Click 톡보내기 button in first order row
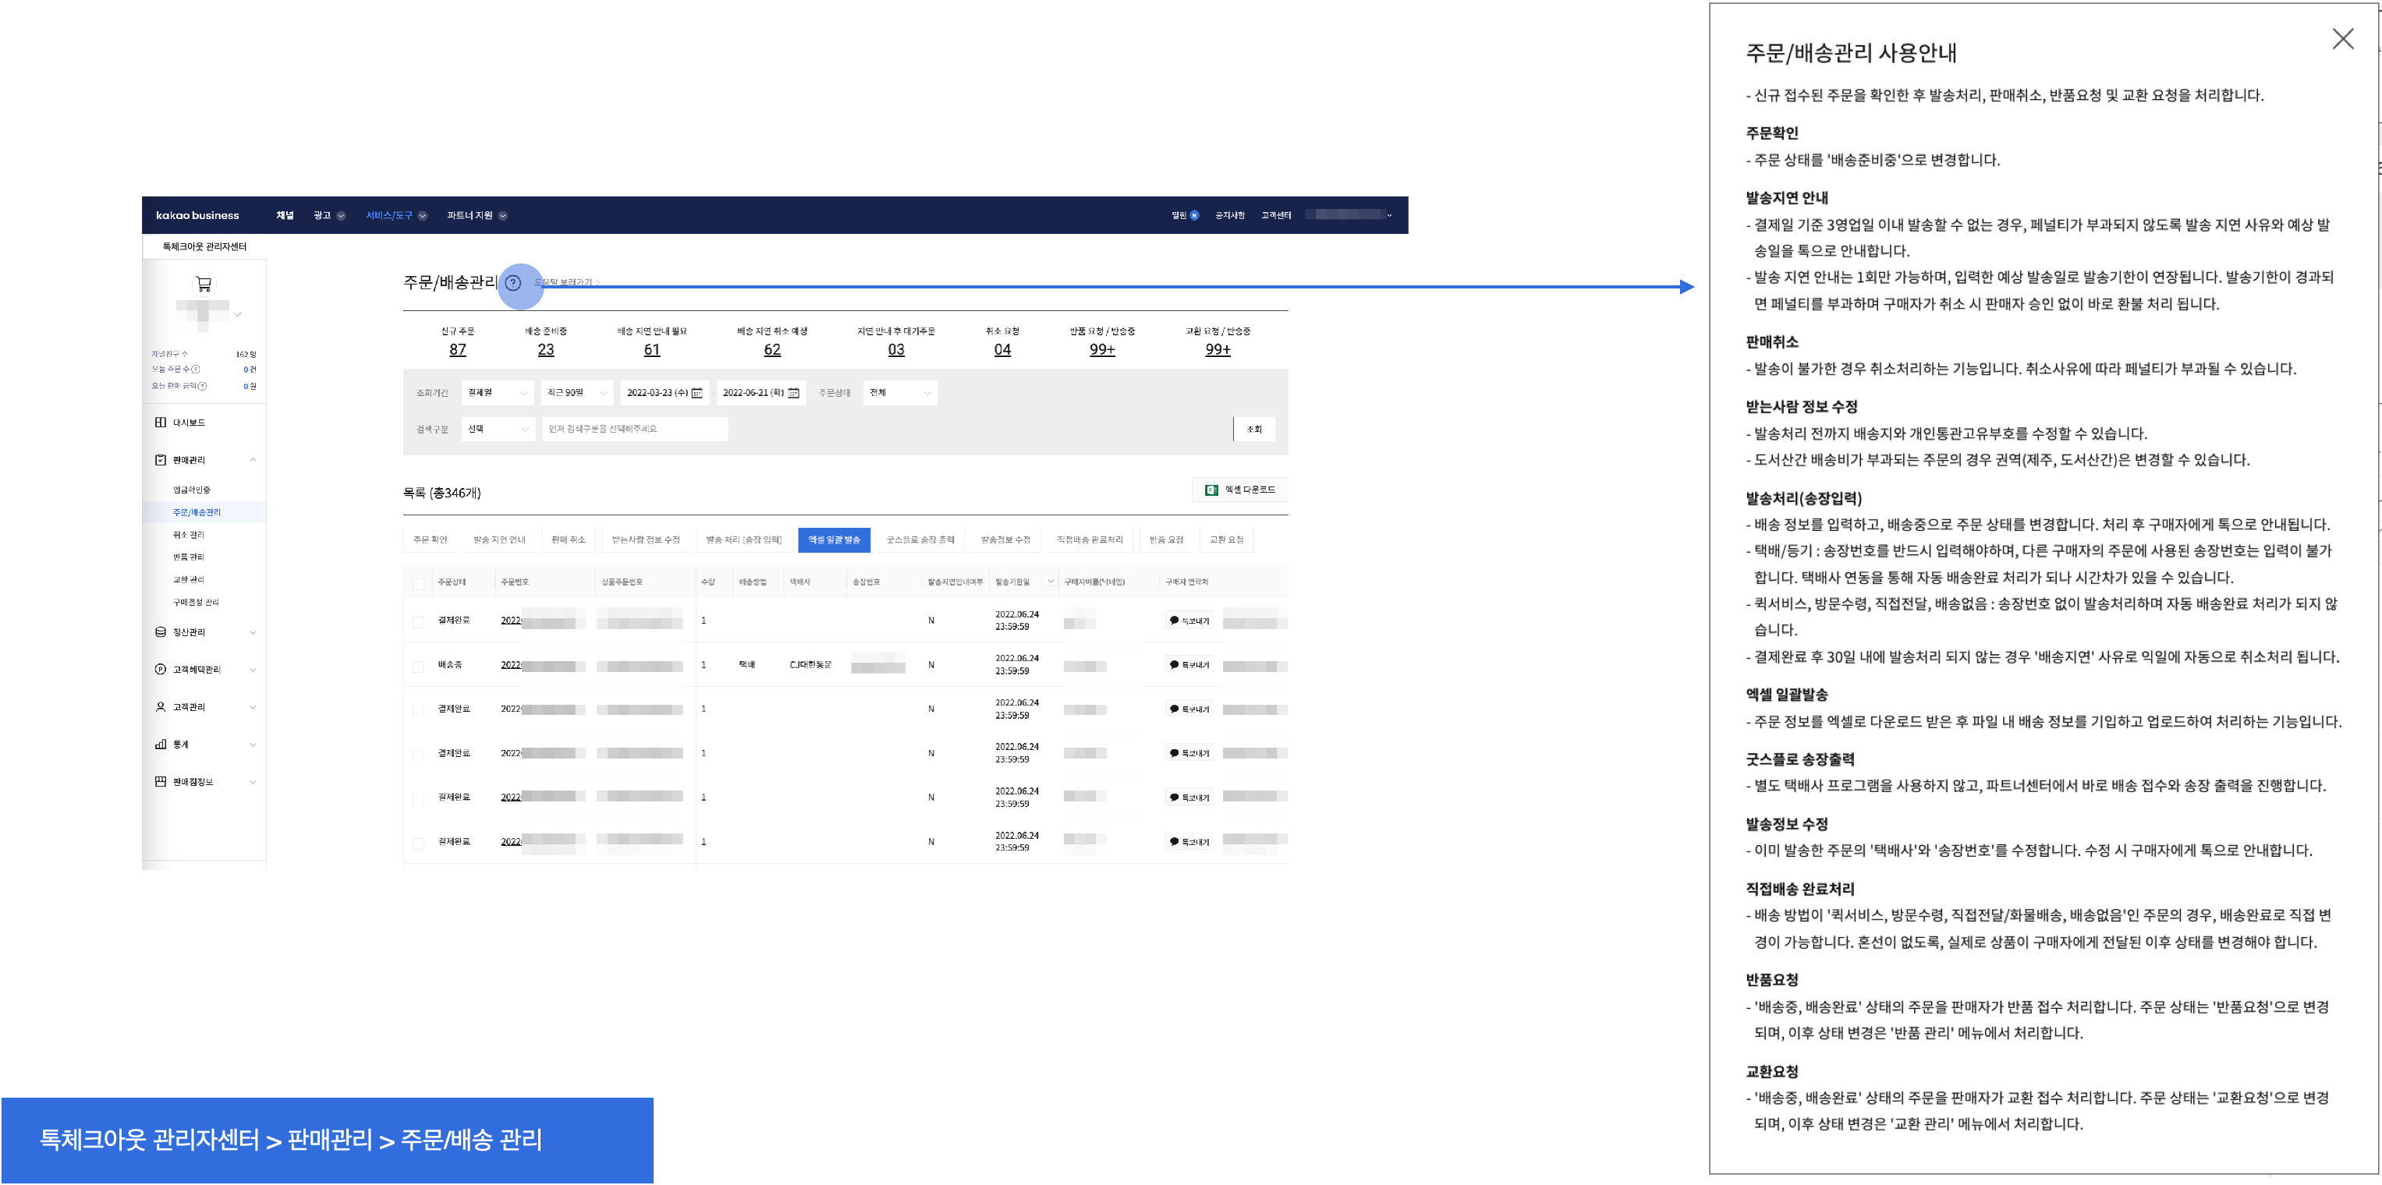The height and width of the screenshot is (1185, 2382). (x=1189, y=621)
